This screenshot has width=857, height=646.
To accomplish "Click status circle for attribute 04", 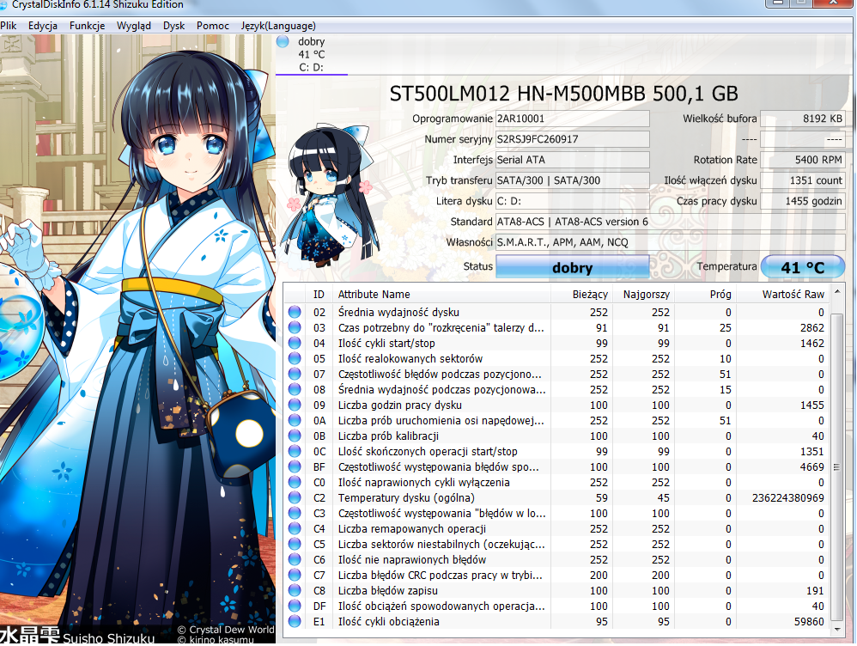I will (295, 343).
